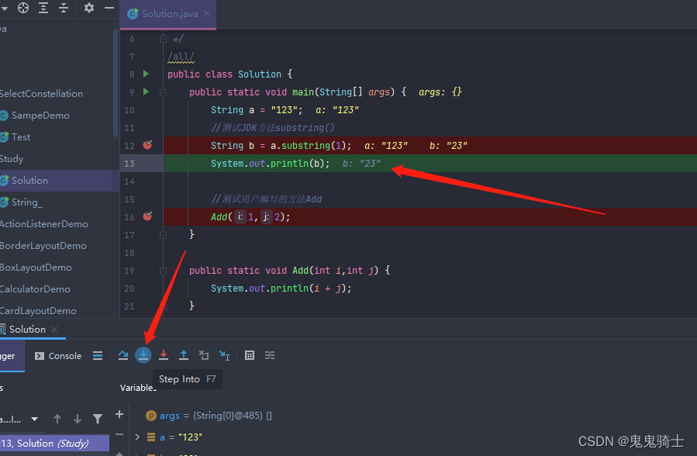Close the Solution debug session tab
The height and width of the screenshot is (456, 697).
pyautogui.click(x=54, y=330)
